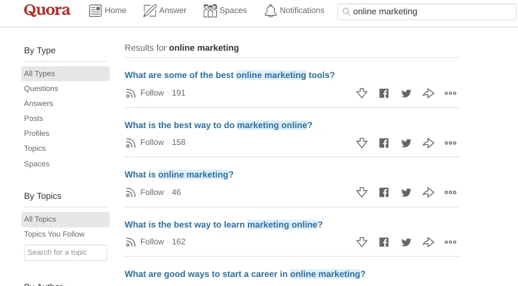This screenshot has width=518, height=286.
Task: Open the Answer page from top navigation
Action: pos(164,11)
